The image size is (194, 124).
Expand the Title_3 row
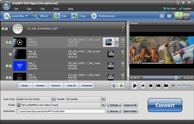point(7,66)
